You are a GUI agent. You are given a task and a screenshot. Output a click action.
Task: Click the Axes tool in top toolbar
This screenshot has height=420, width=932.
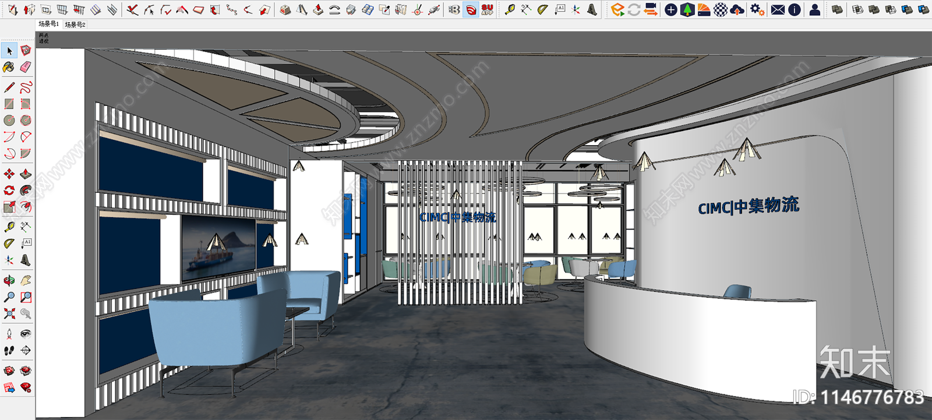pyautogui.click(x=576, y=9)
